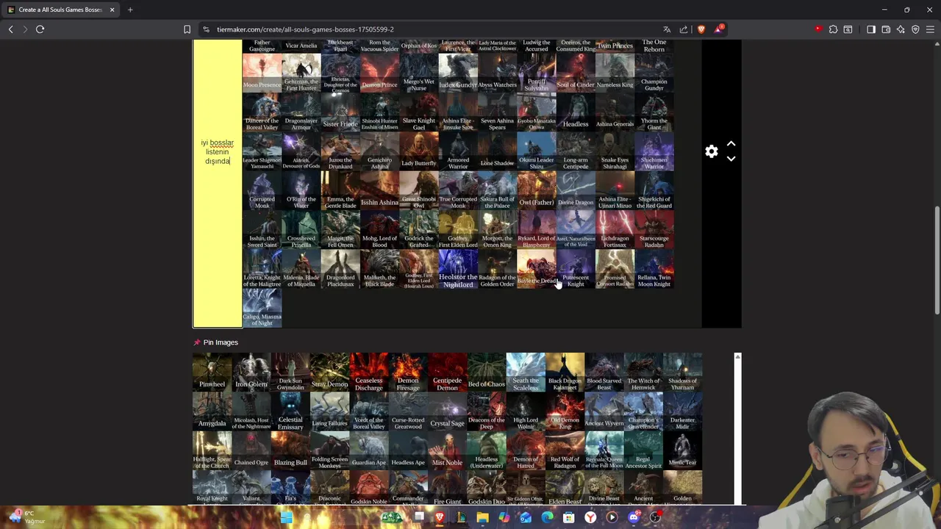Close the Create a All Souls Games tab
Screen dimensions: 941x529
pyautogui.click(x=112, y=10)
